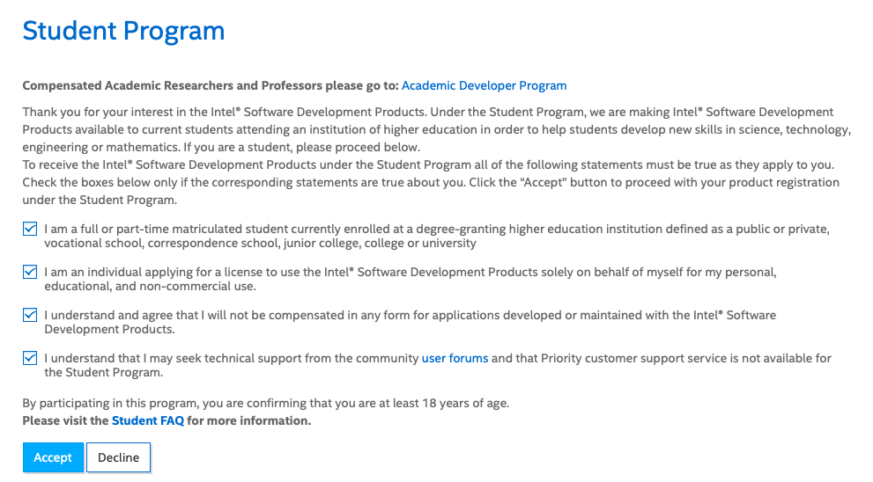Click the 'To receive the Intel Software' paragraph
This screenshot has width=873, height=482.
431,182
